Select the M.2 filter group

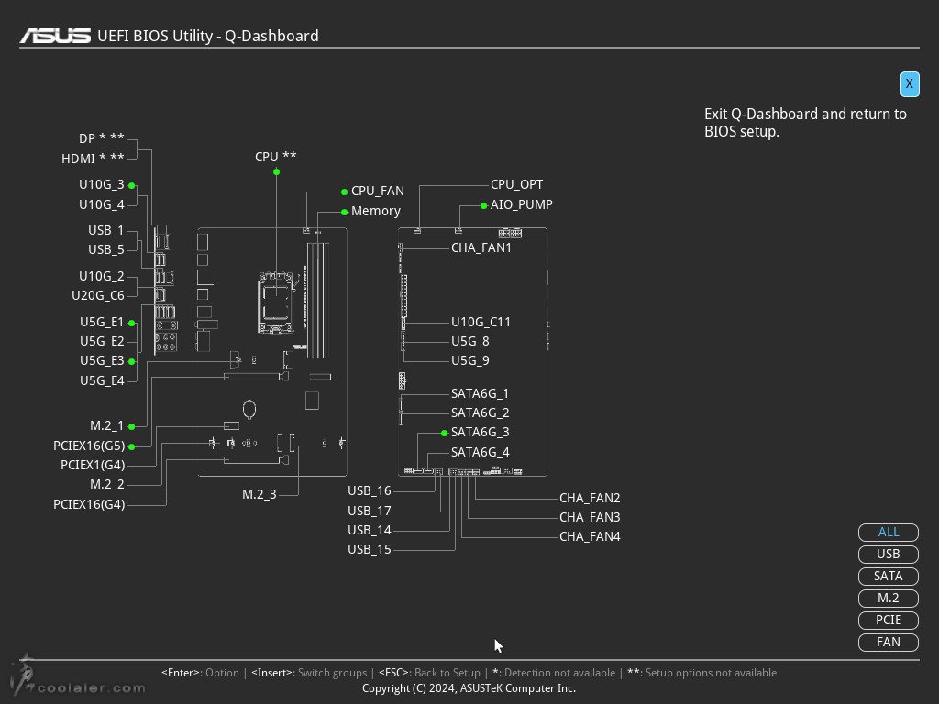pyautogui.click(x=888, y=598)
